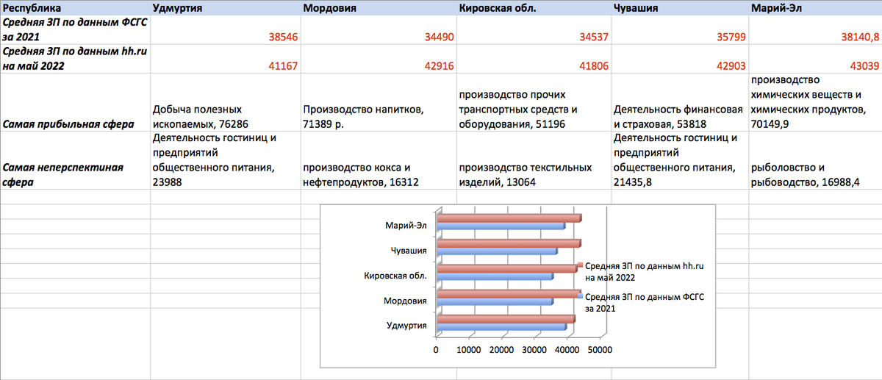The width and height of the screenshot is (882, 380).
Task: Click the ФСГС за 2021 legend entry
Action: pyautogui.click(x=644, y=303)
